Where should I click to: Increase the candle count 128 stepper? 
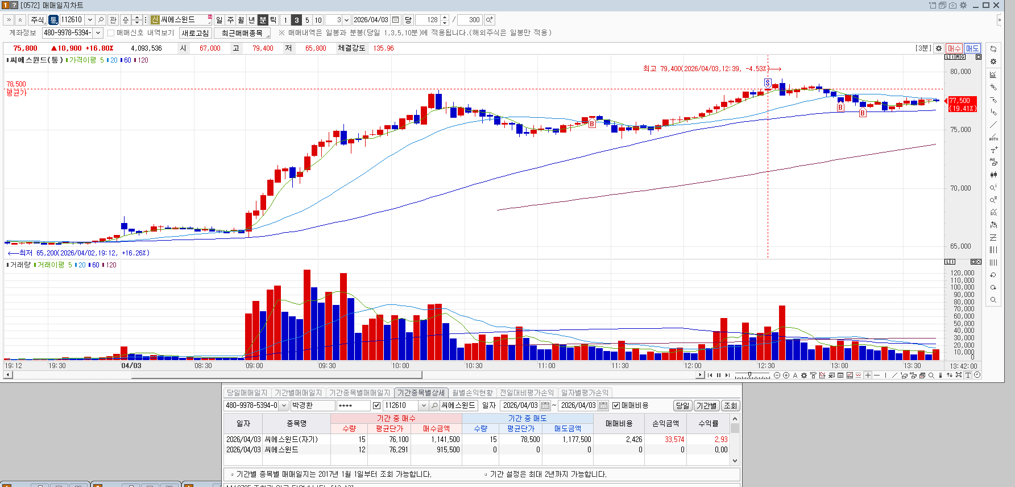(445, 18)
